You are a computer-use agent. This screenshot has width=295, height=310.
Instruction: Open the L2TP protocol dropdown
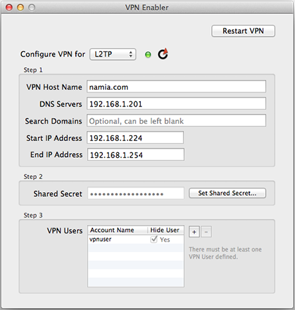click(113, 55)
